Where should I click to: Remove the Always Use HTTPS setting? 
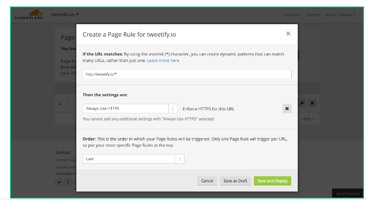point(287,109)
